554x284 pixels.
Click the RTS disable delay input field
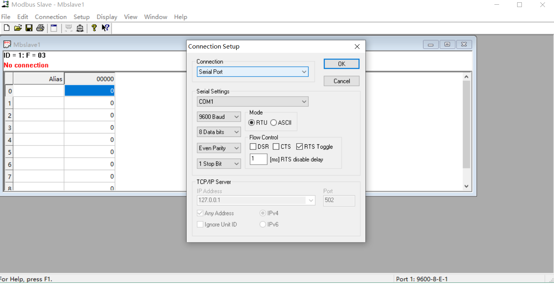coord(258,159)
